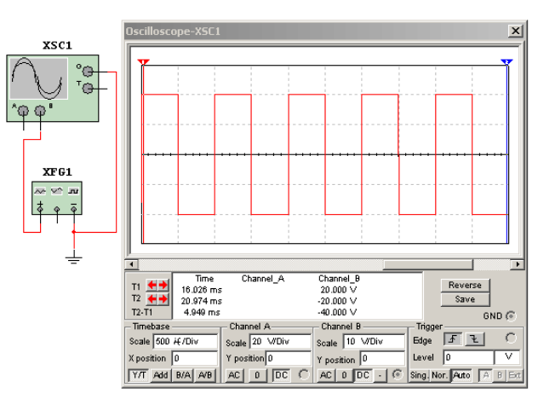
Task: Click Channel B Scale field
Action: tap(374, 341)
